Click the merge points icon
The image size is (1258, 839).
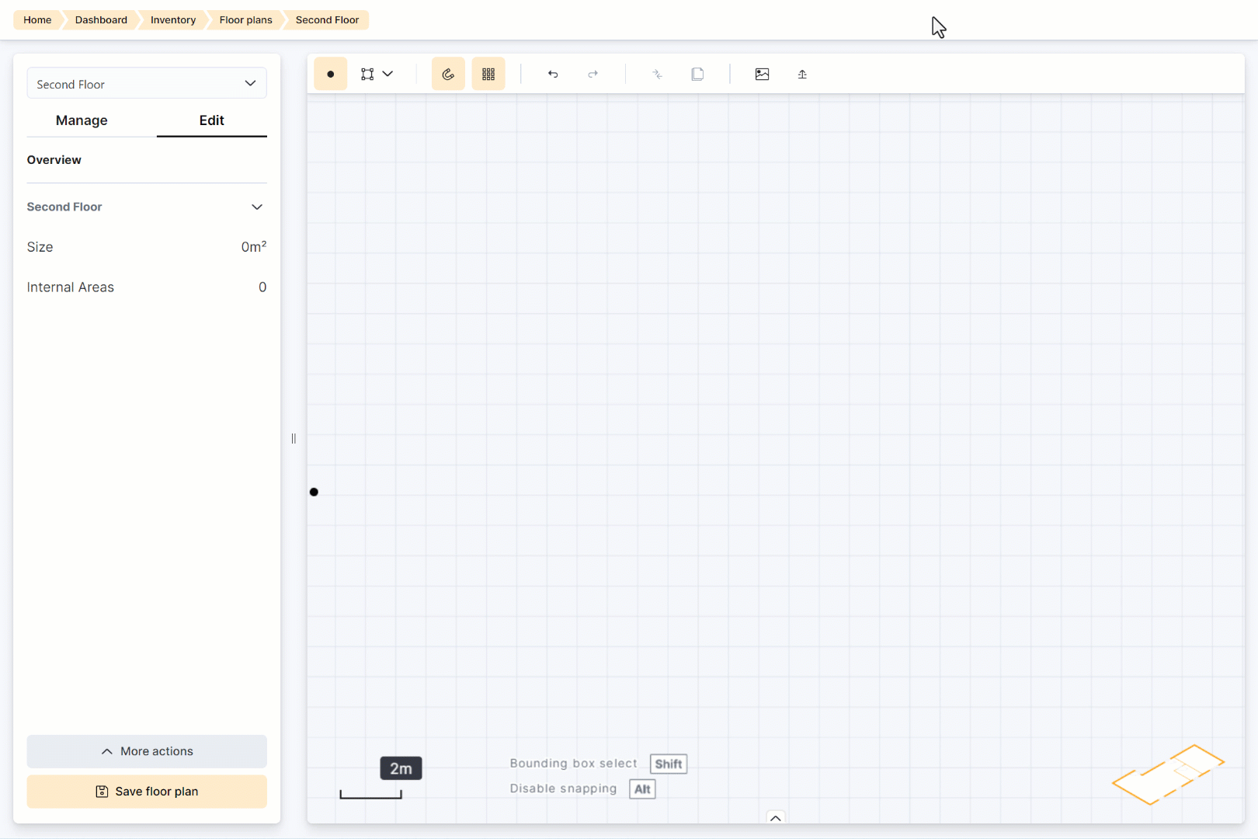657,74
